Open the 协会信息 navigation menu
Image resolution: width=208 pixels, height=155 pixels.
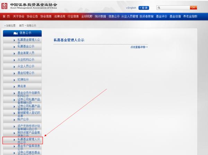46,16
